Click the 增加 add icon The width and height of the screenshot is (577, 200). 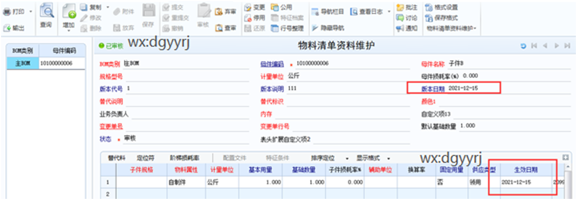pyautogui.click(x=69, y=12)
